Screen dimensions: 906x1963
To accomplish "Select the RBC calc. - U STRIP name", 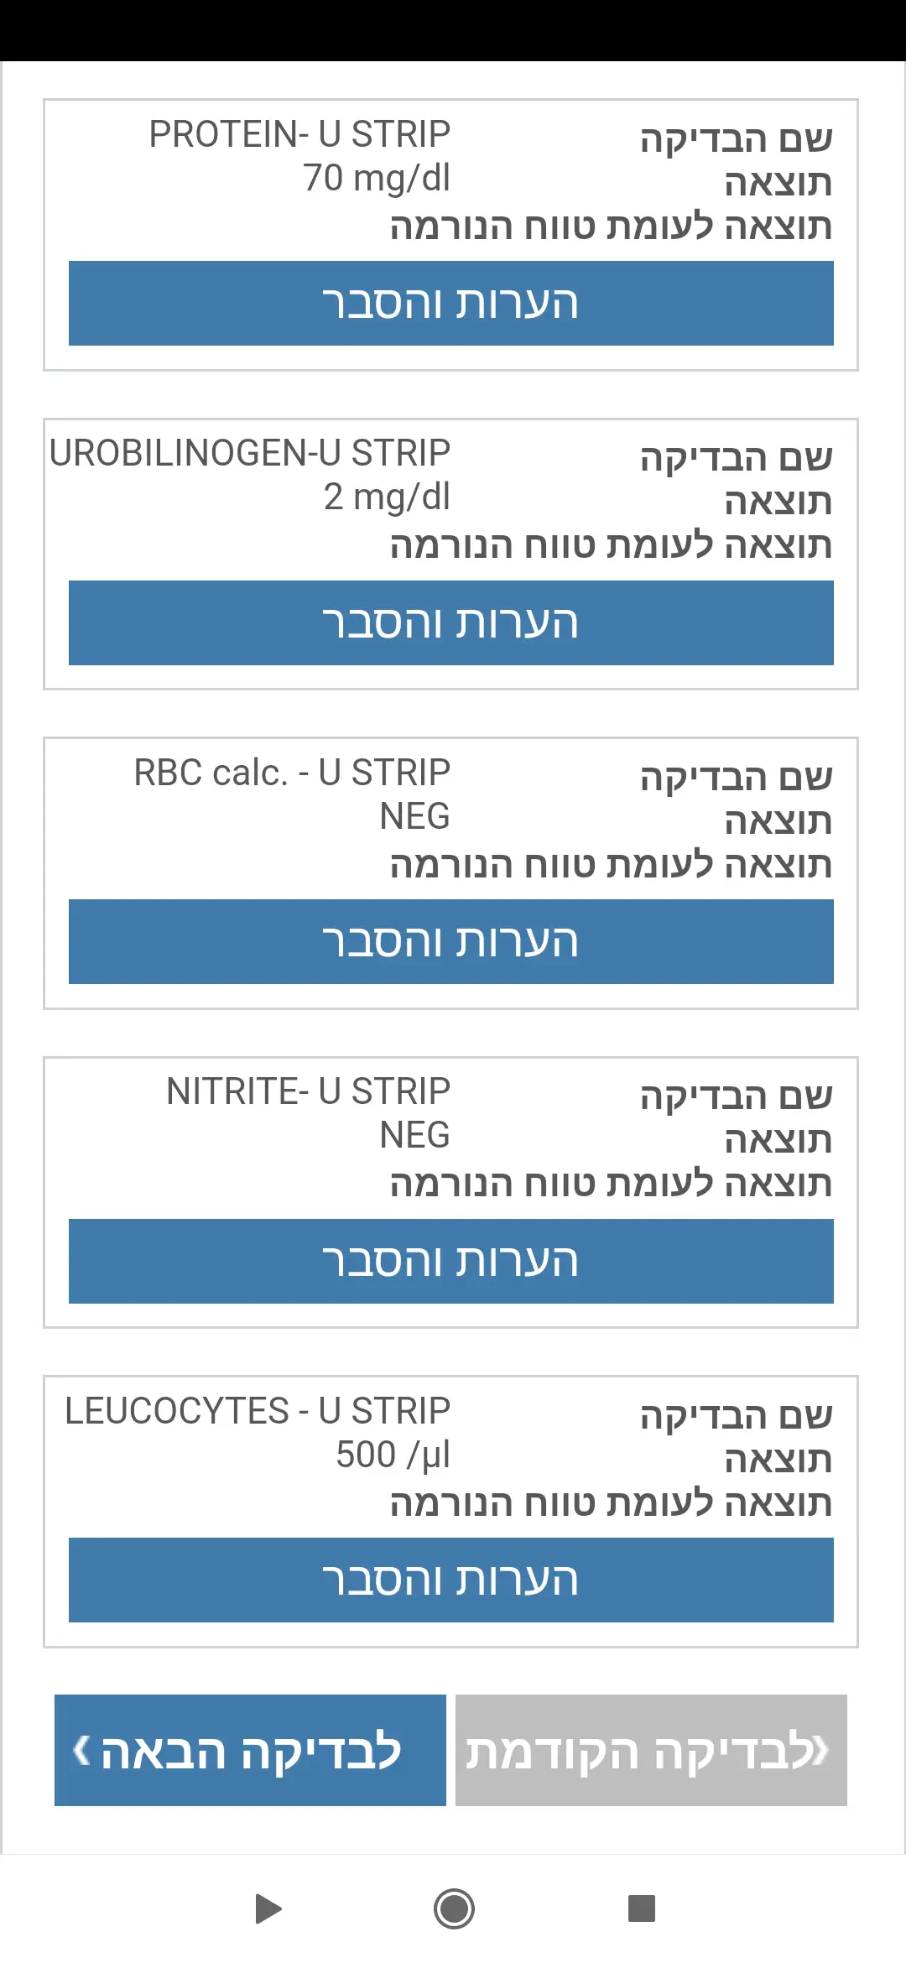I will [x=292, y=773].
